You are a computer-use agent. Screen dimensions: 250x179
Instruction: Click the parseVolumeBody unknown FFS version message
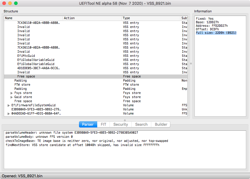point(39,137)
